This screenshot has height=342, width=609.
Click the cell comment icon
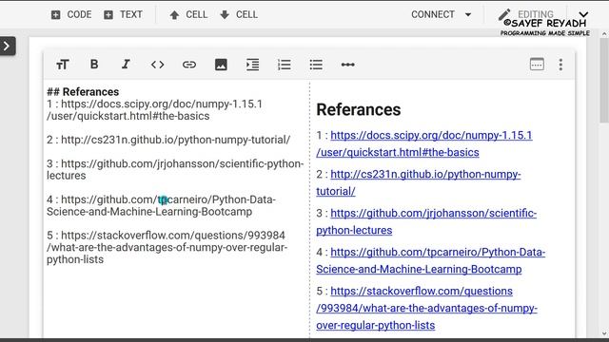tap(537, 65)
